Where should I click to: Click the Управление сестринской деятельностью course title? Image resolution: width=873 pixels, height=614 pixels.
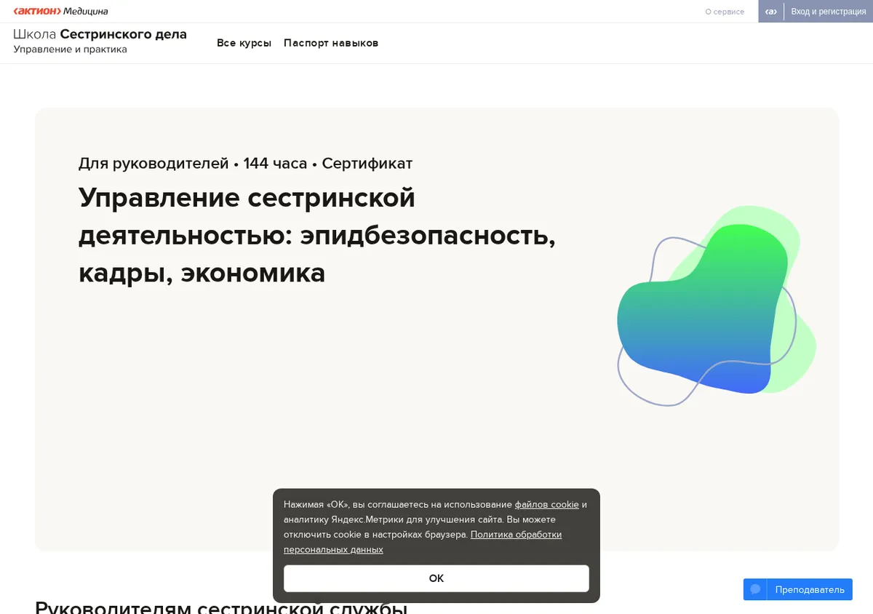tap(317, 235)
